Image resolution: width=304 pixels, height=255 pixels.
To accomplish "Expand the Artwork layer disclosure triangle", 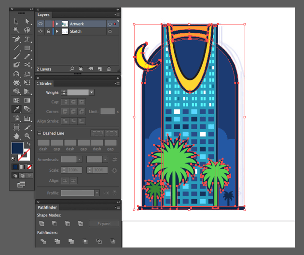I will click(57, 24).
